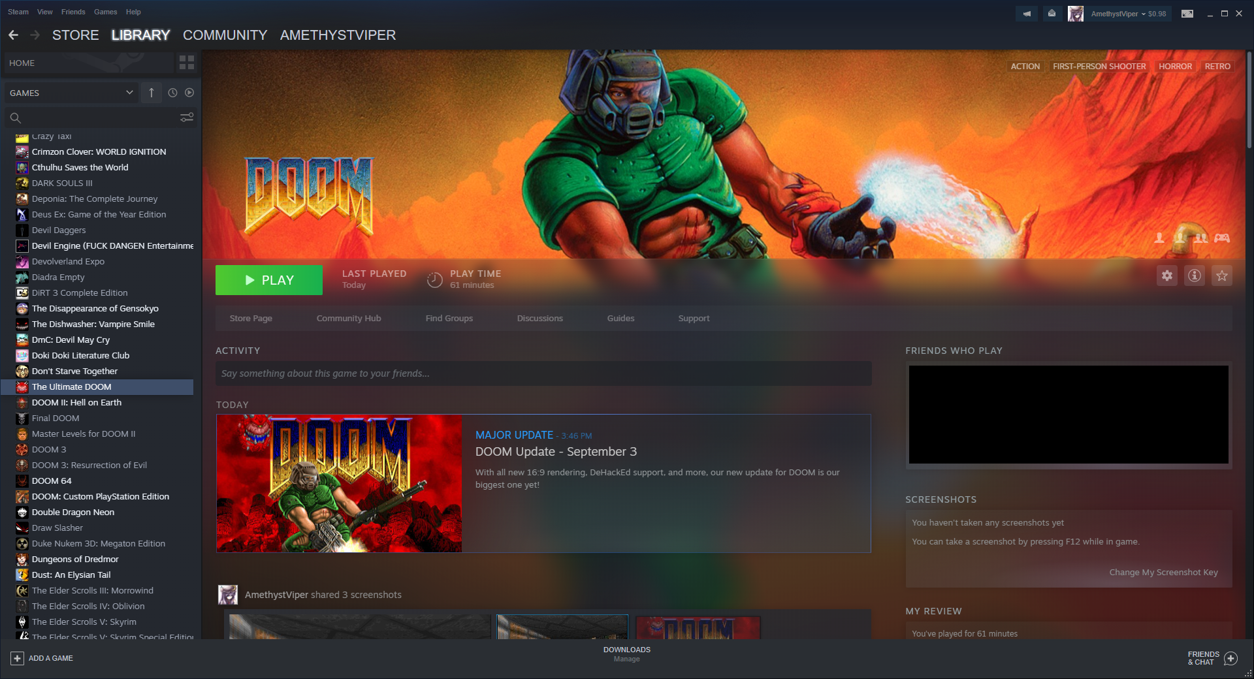Click Add a Game plus icon
Image resolution: width=1254 pixels, height=679 pixels.
point(18,658)
